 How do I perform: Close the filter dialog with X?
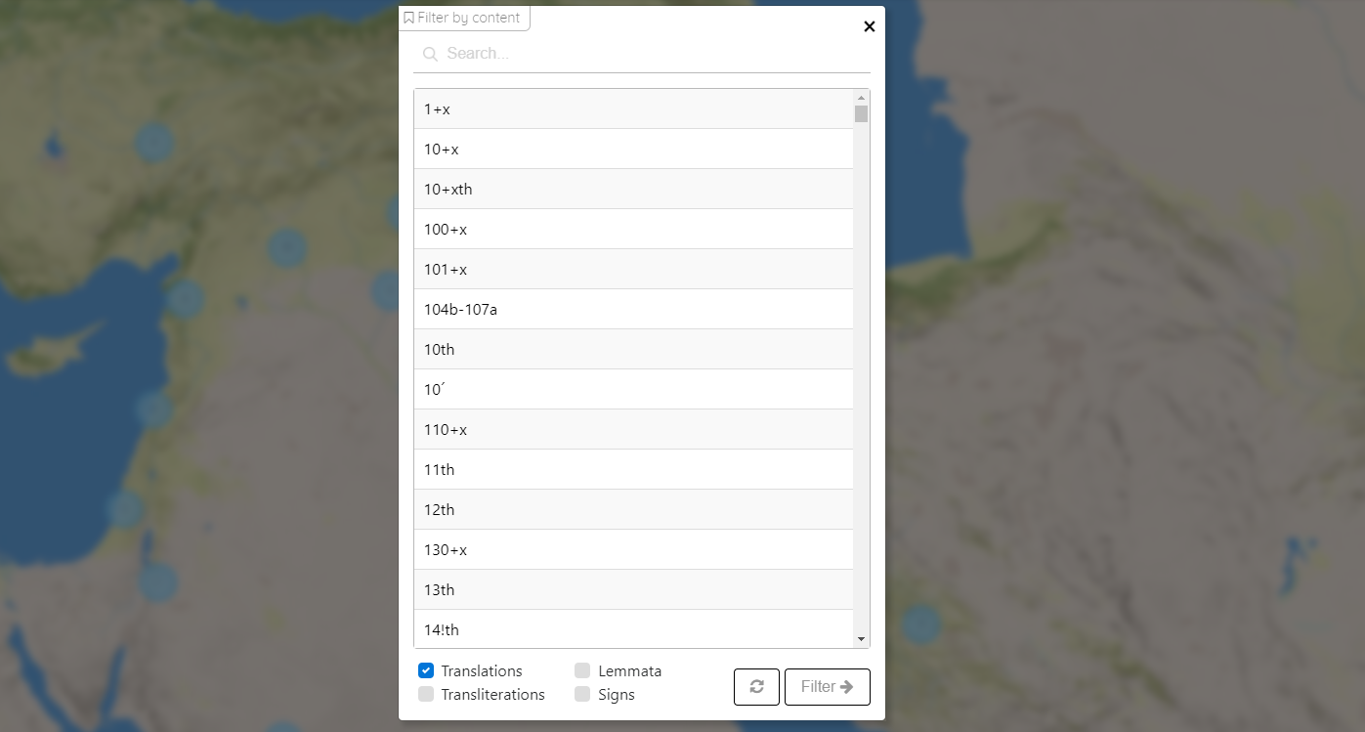coord(869,26)
